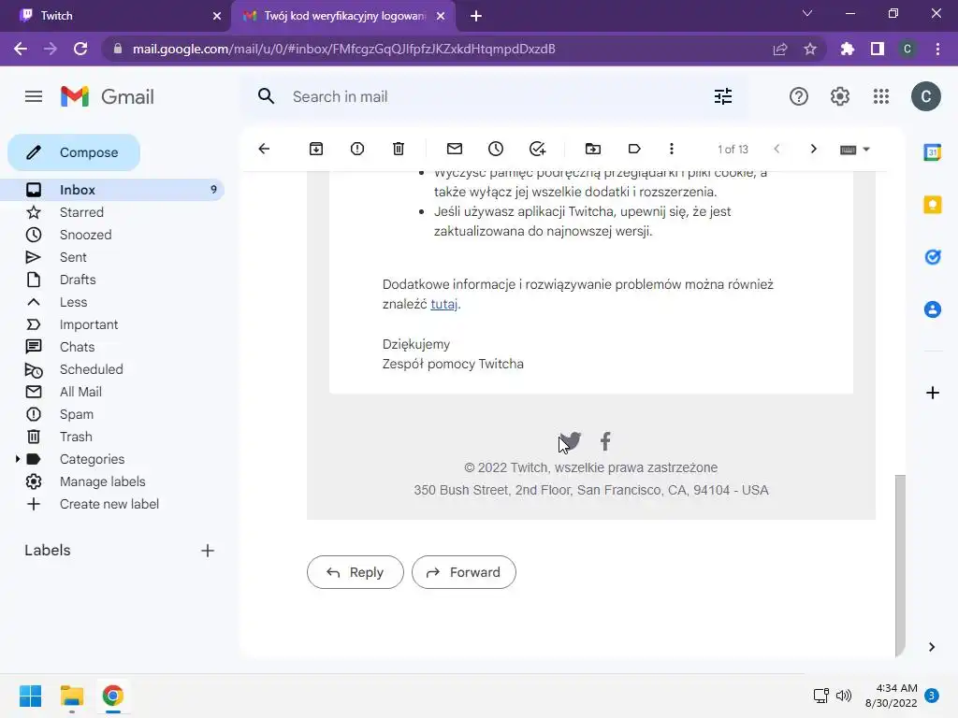Select Create new label
This screenshot has height=718, width=958.
point(109,504)
